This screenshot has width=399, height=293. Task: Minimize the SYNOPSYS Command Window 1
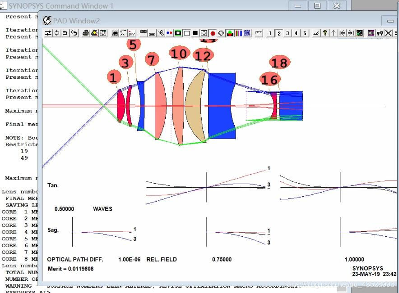[298, 5]
